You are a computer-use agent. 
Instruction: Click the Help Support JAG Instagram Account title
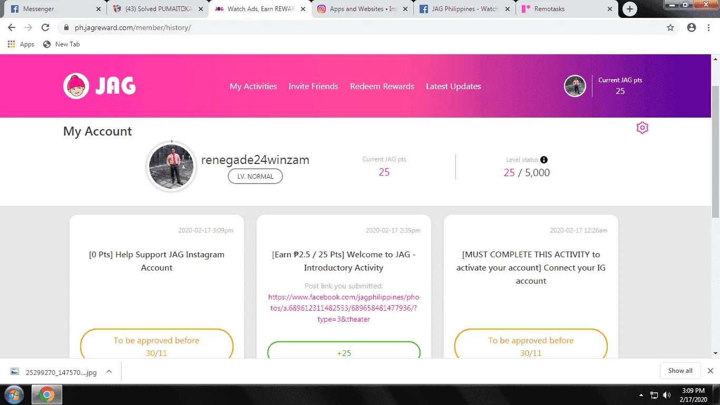(x=157, y=261)
